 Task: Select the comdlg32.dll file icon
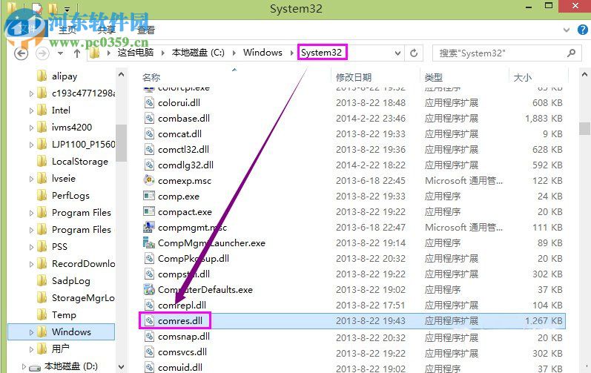point(149,165)
